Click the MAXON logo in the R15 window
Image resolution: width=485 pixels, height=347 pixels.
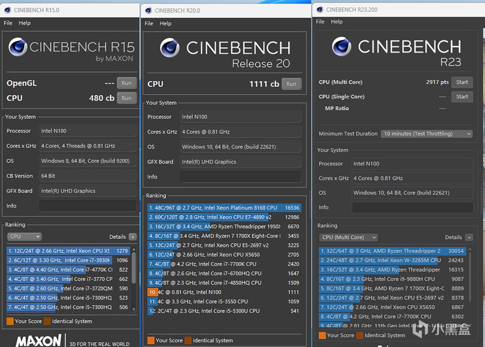[38, 341]
